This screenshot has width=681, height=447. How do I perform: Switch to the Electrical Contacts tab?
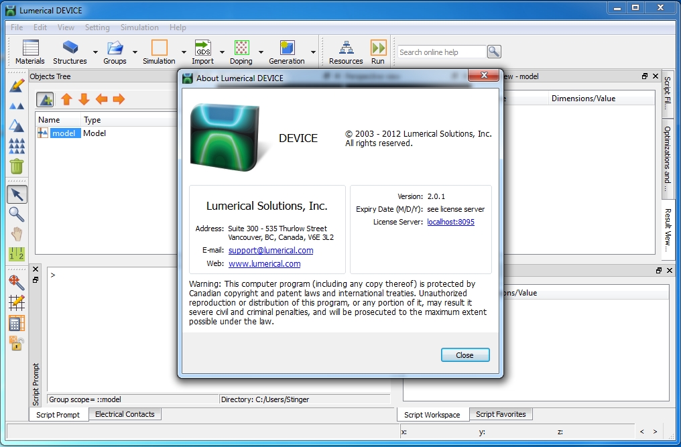[125, 414]
